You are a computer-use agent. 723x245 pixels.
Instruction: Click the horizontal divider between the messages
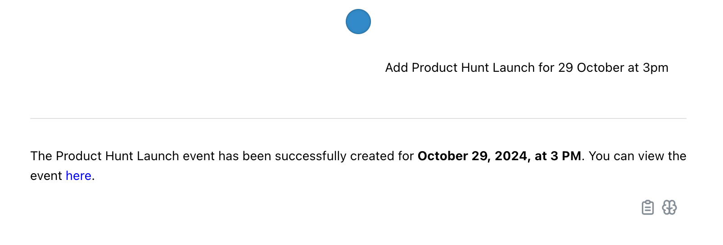click(x=358, y=118)
